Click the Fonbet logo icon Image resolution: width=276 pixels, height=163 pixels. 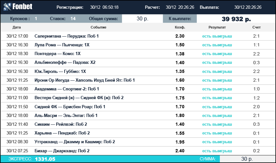[x=7, y=7]
